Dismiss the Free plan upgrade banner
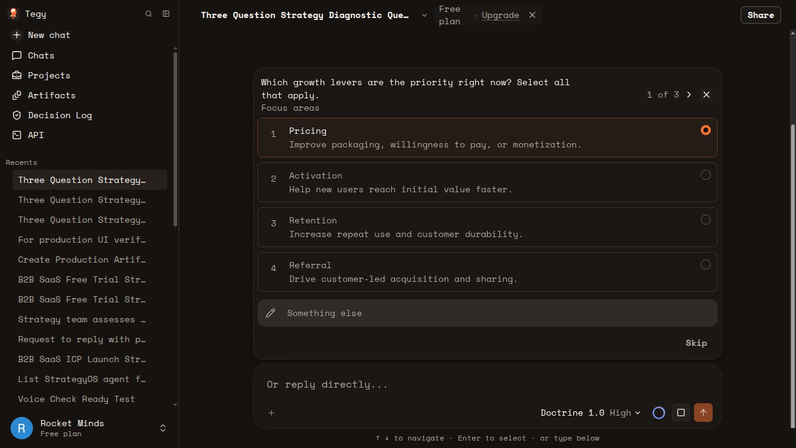This screenshot has width=796, height=448. (532, 15)
